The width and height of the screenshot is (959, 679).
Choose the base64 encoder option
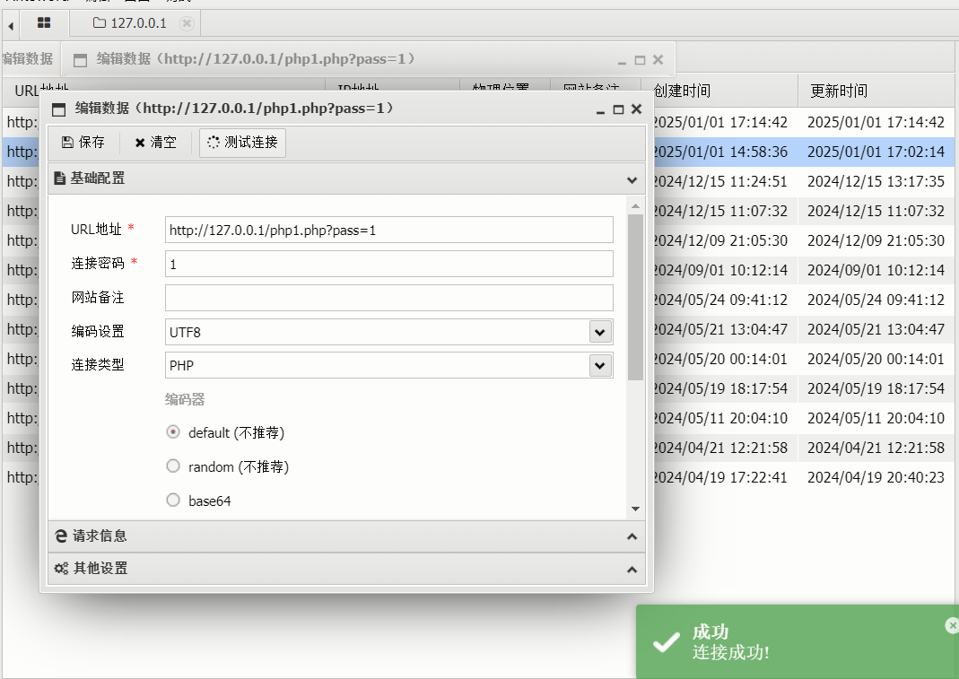tap(173, 501)
